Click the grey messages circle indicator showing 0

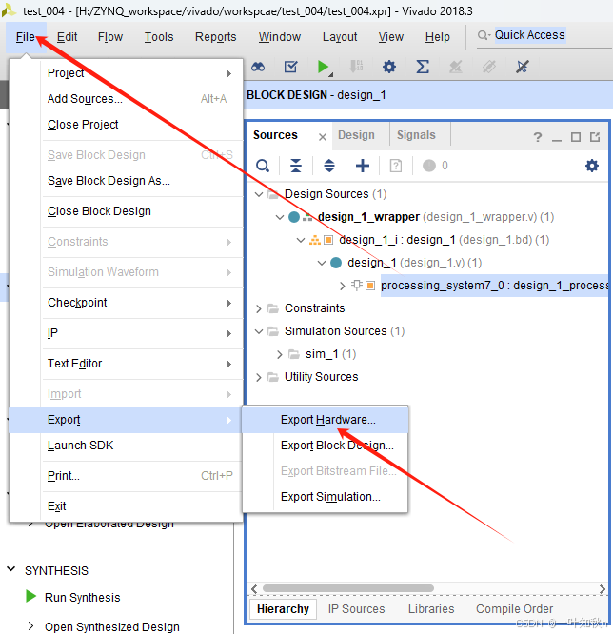429,166
